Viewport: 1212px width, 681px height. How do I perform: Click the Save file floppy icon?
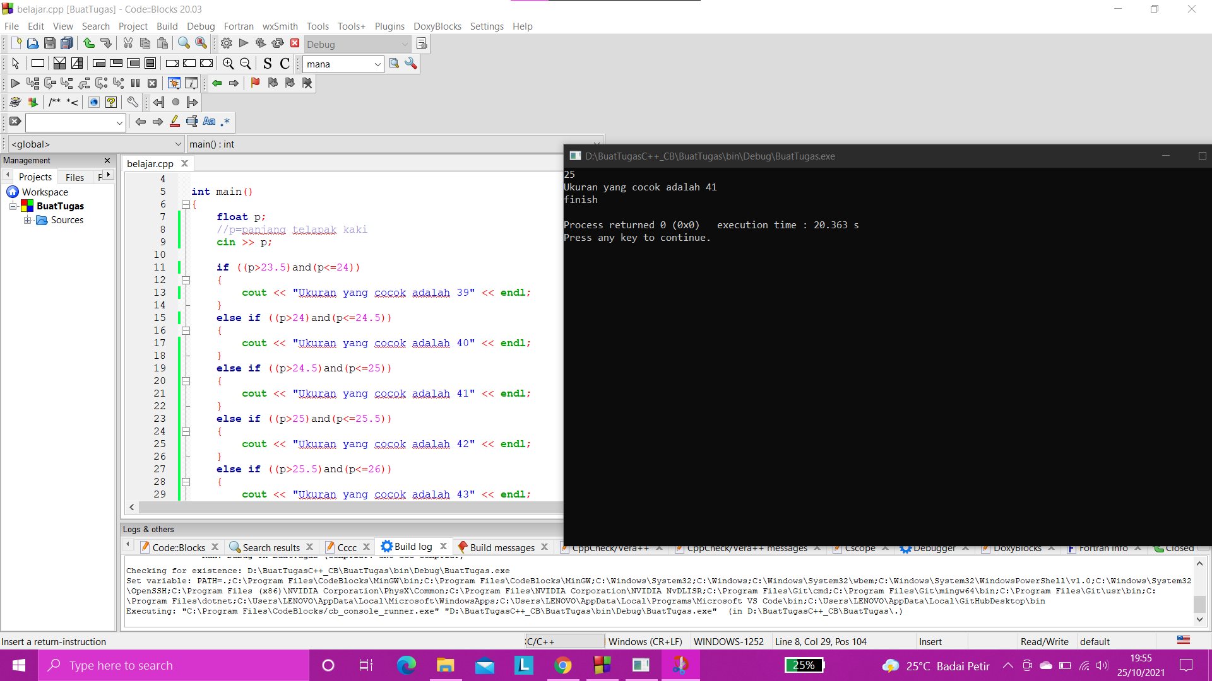(x=50, y=44)
